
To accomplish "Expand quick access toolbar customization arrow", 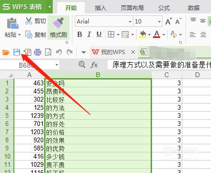I will click(83, 52).
